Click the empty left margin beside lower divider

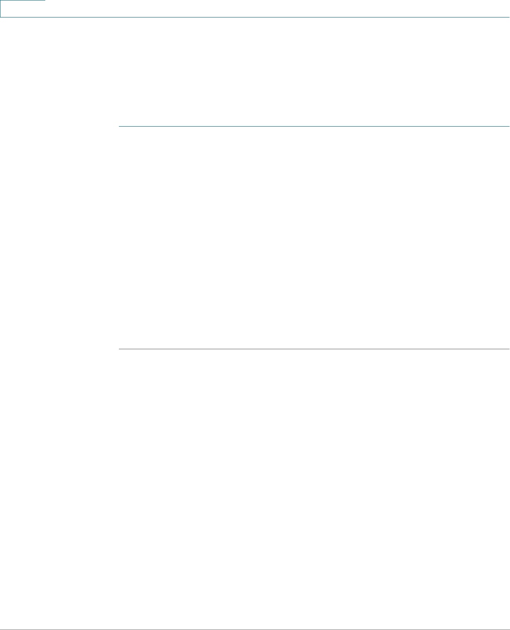tap(59, 349)
